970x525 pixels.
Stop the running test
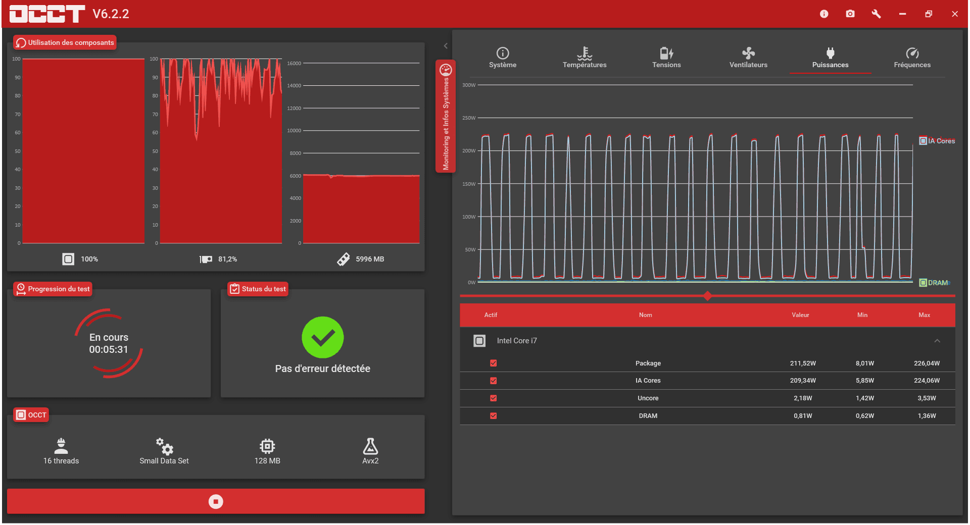[x=216, y=501]
